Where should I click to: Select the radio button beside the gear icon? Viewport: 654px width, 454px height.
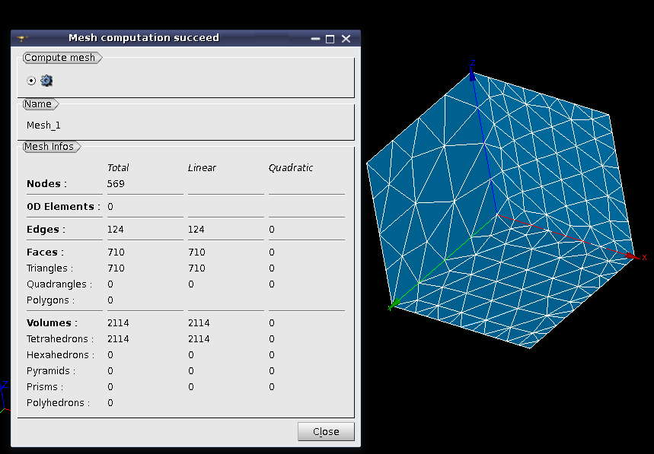point(31,81)
